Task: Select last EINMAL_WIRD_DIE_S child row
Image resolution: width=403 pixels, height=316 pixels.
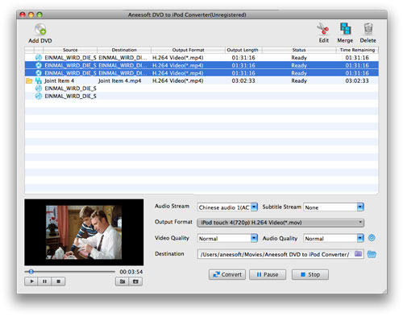Action: [x=201, y=96]
